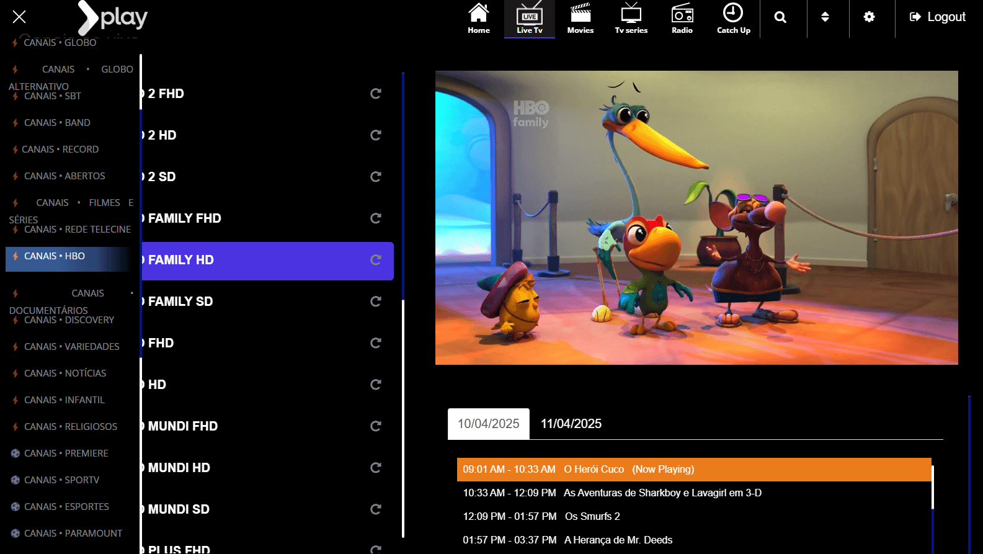983x554 pixels.
Task: Click the video player preview
Action: [696, 218]
